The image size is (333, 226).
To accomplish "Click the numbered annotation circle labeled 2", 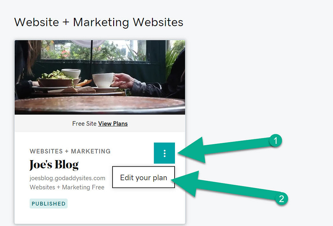I will 282,199.
